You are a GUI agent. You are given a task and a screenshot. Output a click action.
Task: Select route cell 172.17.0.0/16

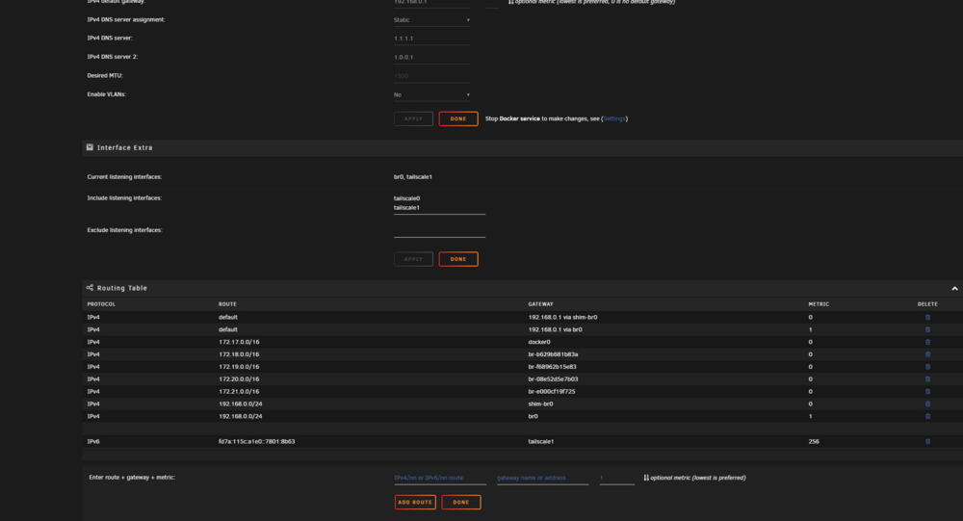239,342
